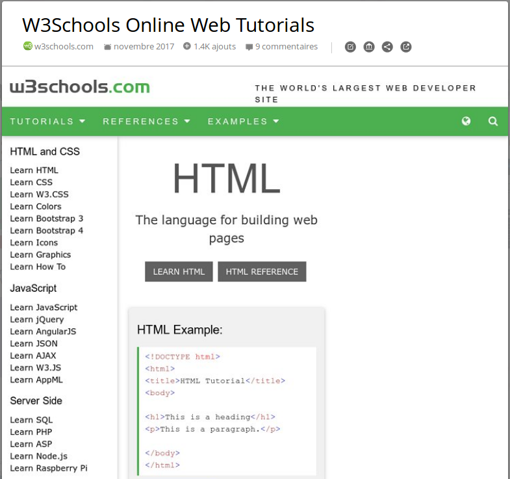Open W3Schools Online Web Tutorials title
The image size is (510, 479).
168,25
